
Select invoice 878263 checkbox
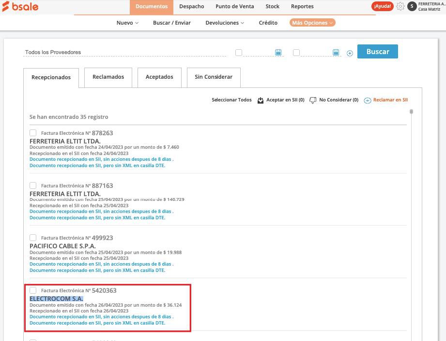[33, 133]
